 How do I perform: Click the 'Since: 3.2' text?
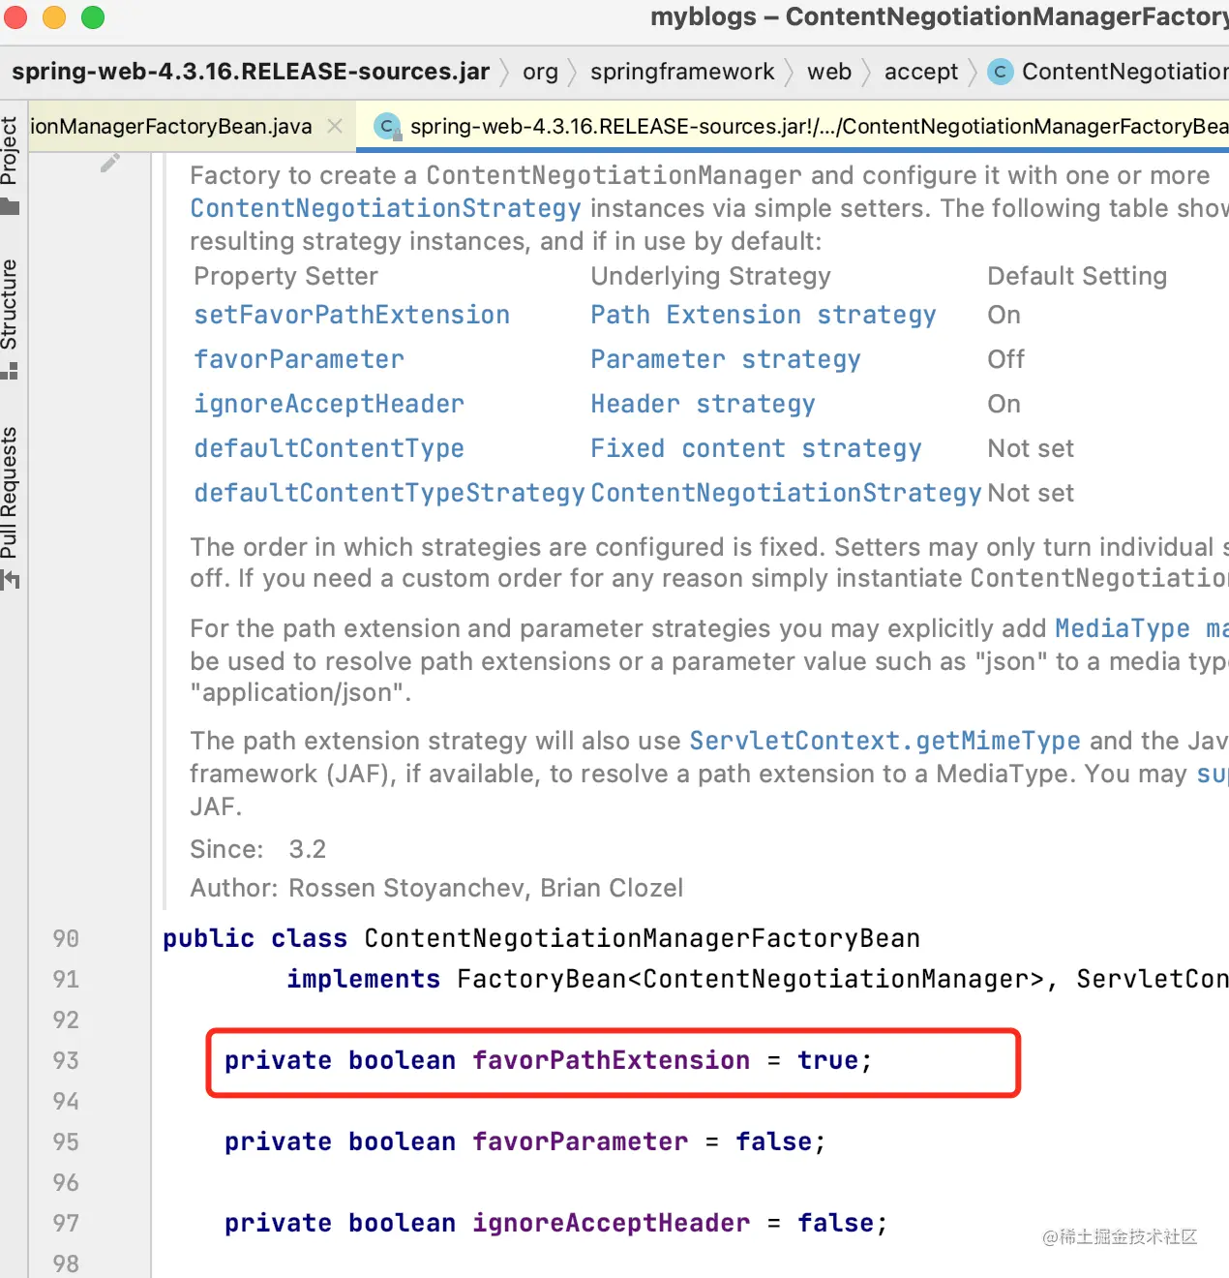pos(257,849)
